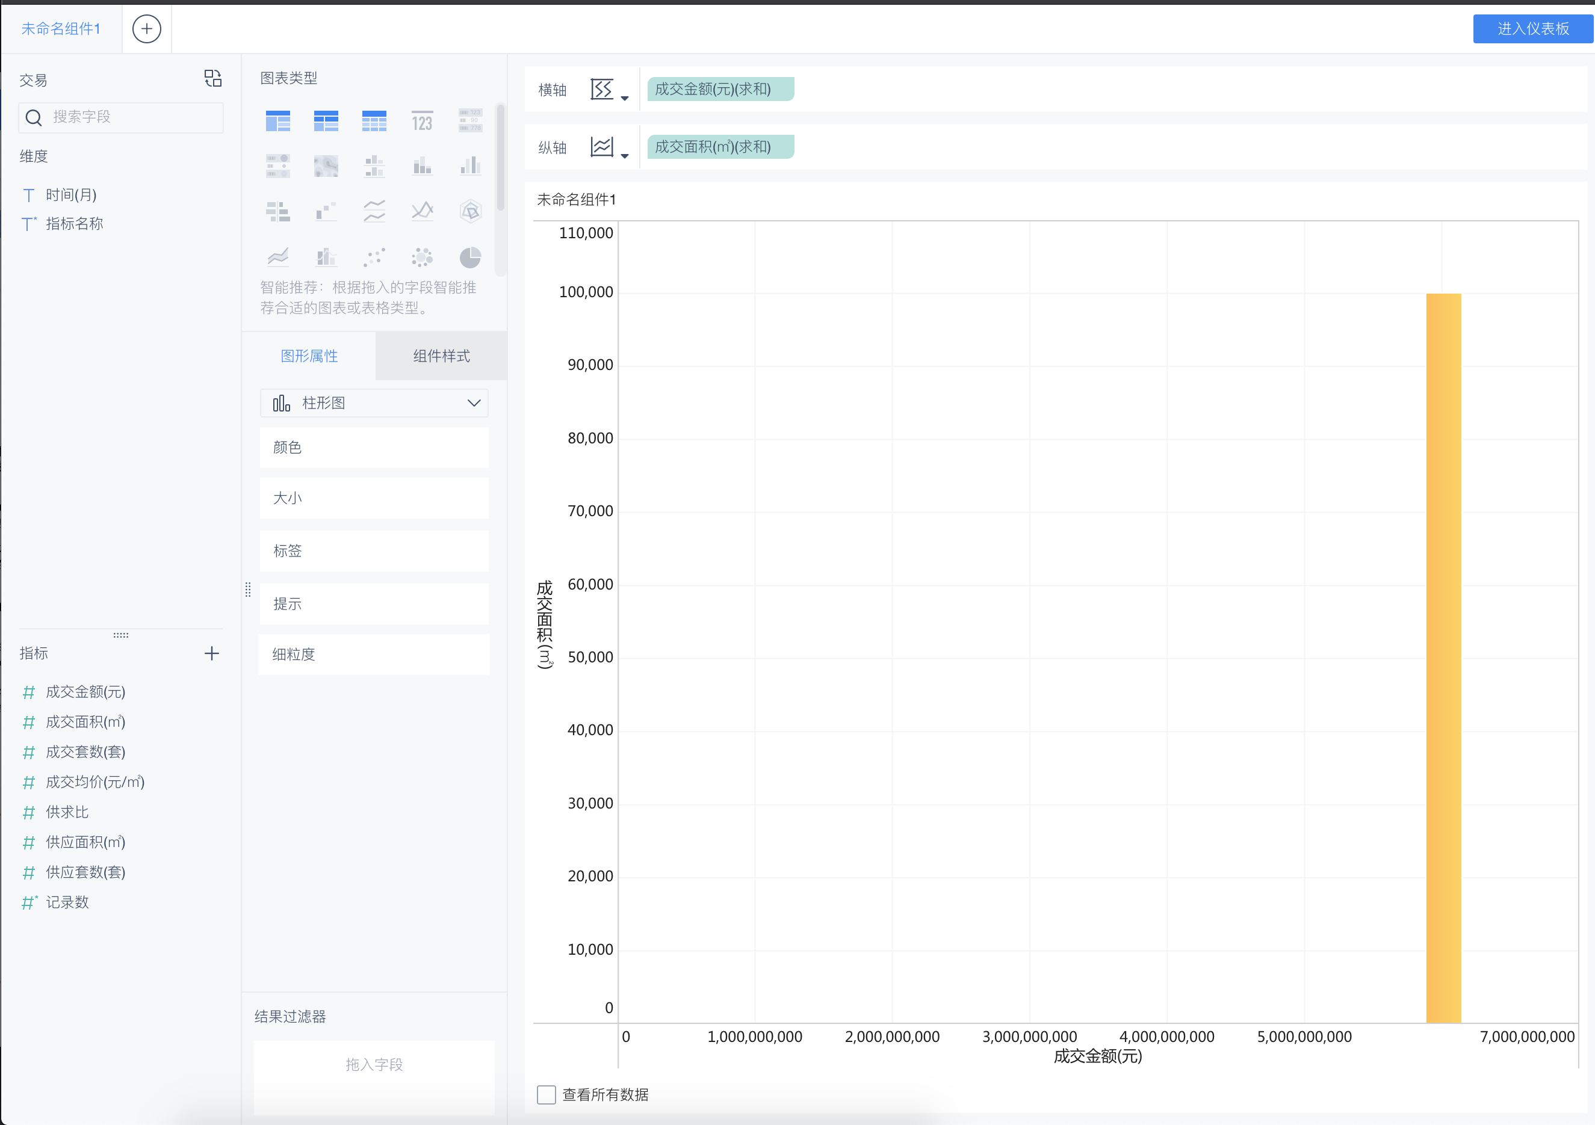Screen dimensions: 1595x1125
Task: Click the orange bar in chart
Action: click(x=1443, y=658)
